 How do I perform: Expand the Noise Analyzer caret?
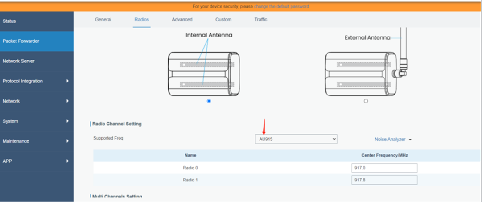(x=410, y=140)
